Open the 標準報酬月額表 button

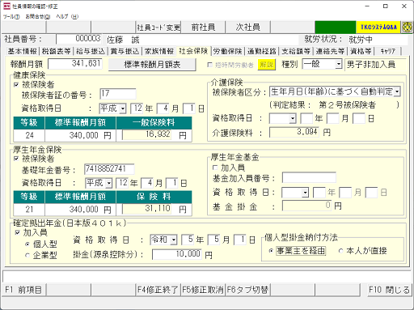point(152,65)
